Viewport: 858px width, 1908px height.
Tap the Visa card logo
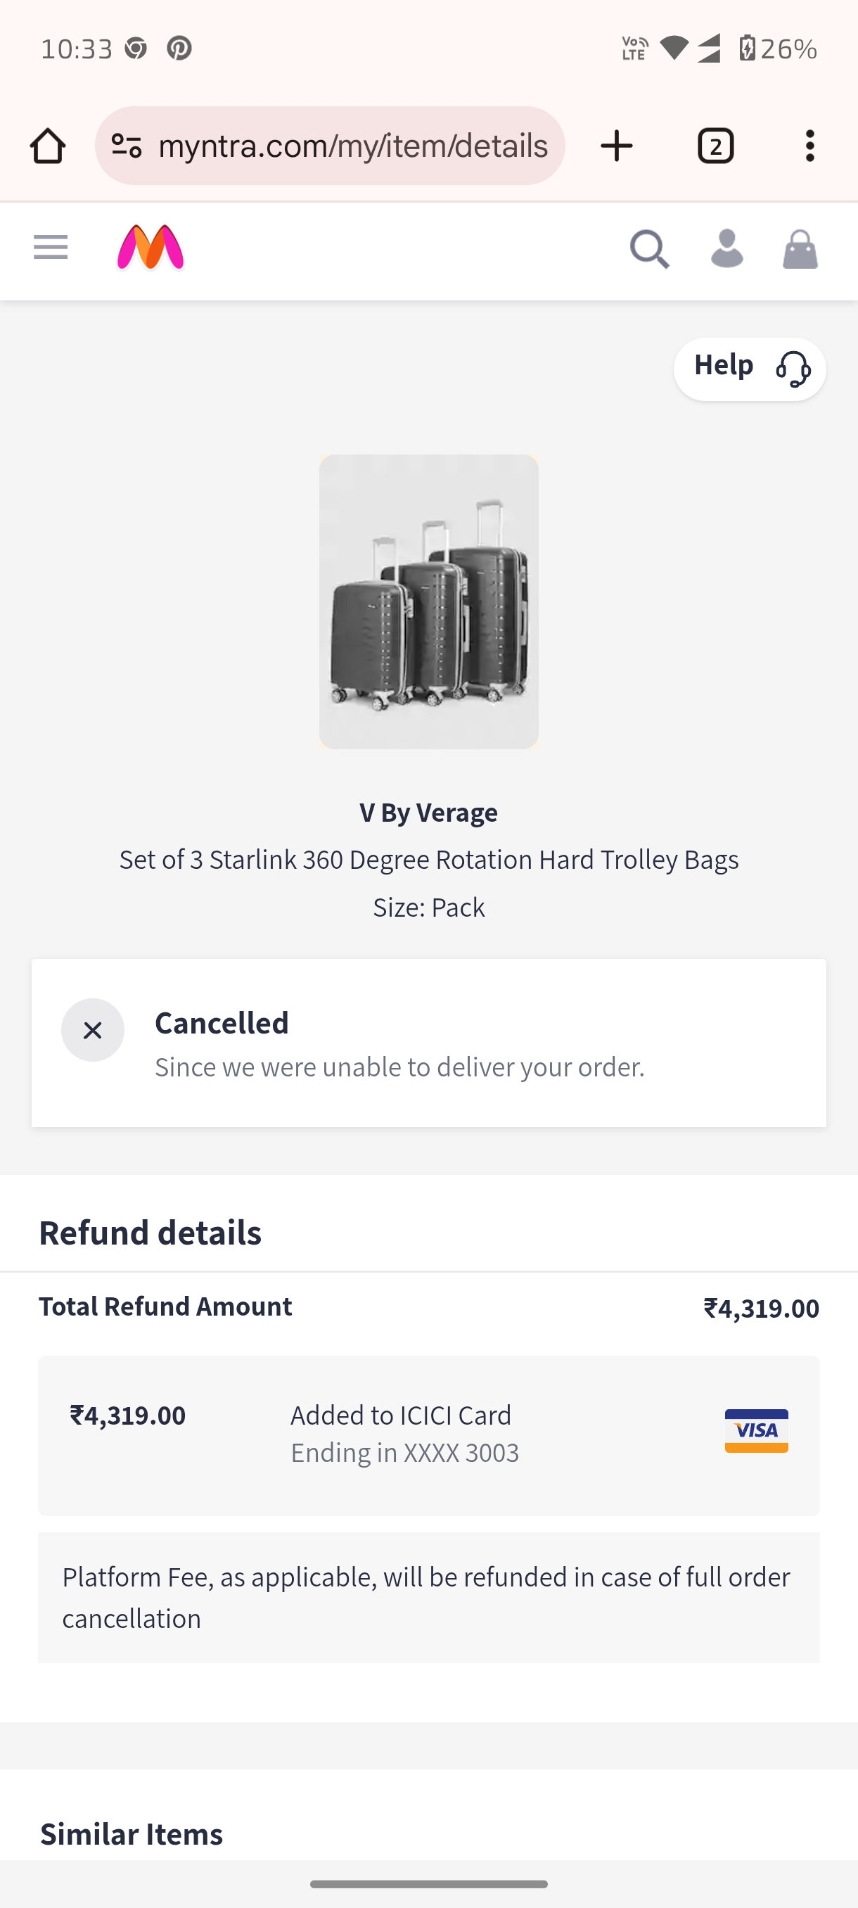pos(756,1430)
